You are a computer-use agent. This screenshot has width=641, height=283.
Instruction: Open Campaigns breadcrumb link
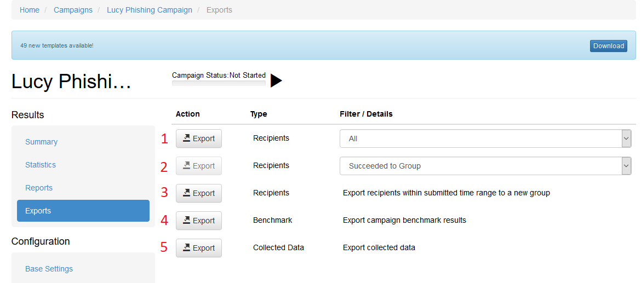73,10
